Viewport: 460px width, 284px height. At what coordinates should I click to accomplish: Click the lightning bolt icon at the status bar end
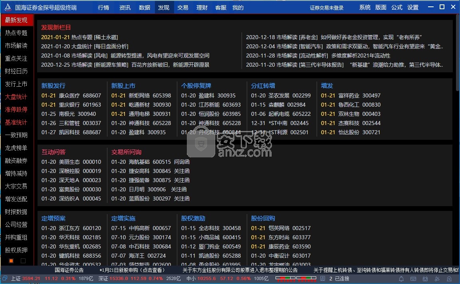[x=449, y=279]
